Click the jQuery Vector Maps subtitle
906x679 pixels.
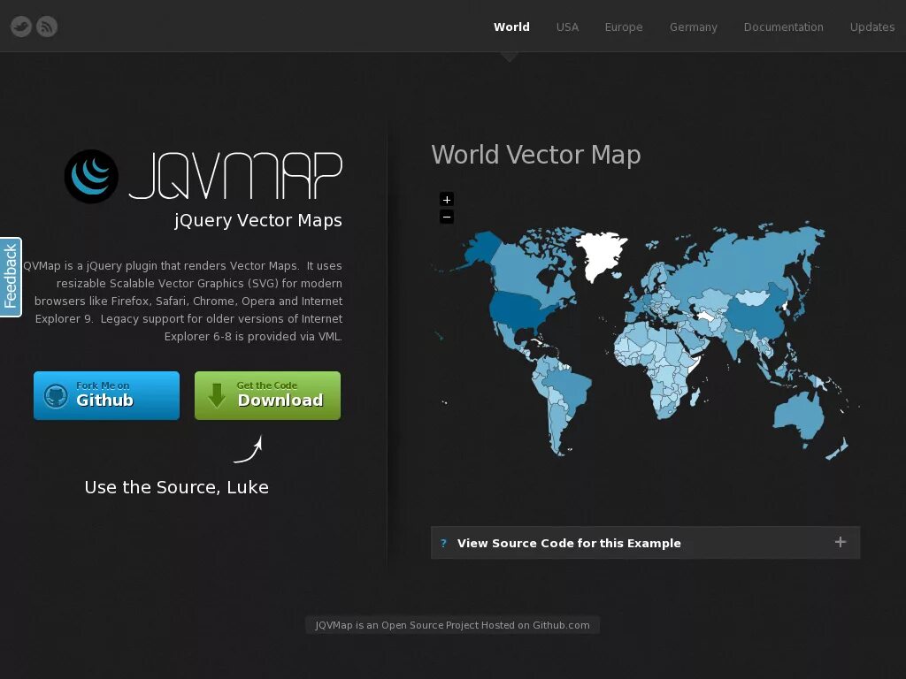coord(257,220)
